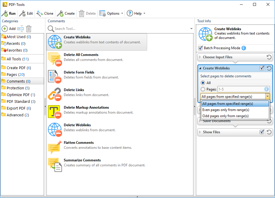This screenshot has height=198, width=275.
Task: Select the Pages range radio button
Action: pyautogui.click(x=203, y=89)
